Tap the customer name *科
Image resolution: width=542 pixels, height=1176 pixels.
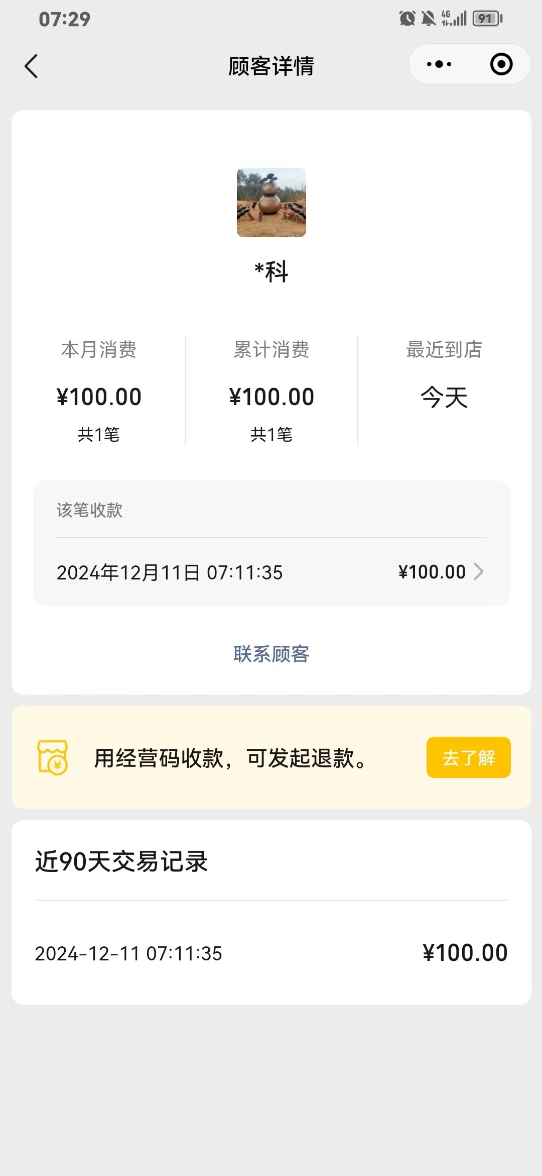[272, 272]
